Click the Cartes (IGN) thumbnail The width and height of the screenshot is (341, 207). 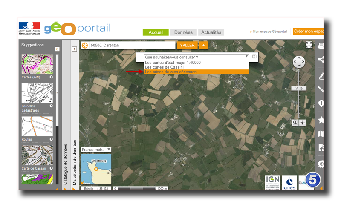pyautogui.click(x=37, y=64)
